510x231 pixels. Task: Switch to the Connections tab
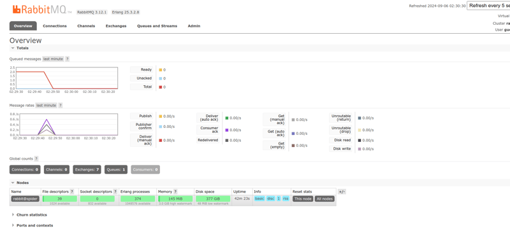(55, 26)
